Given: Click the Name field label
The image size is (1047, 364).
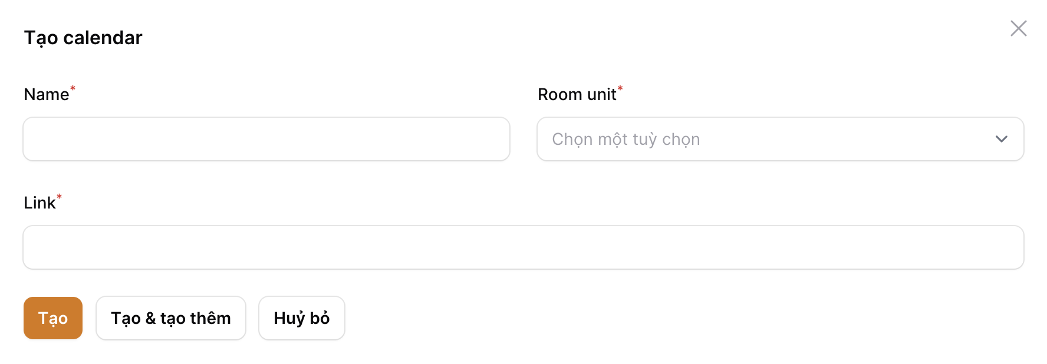Looking at the screenshot, I should [46, 95].
